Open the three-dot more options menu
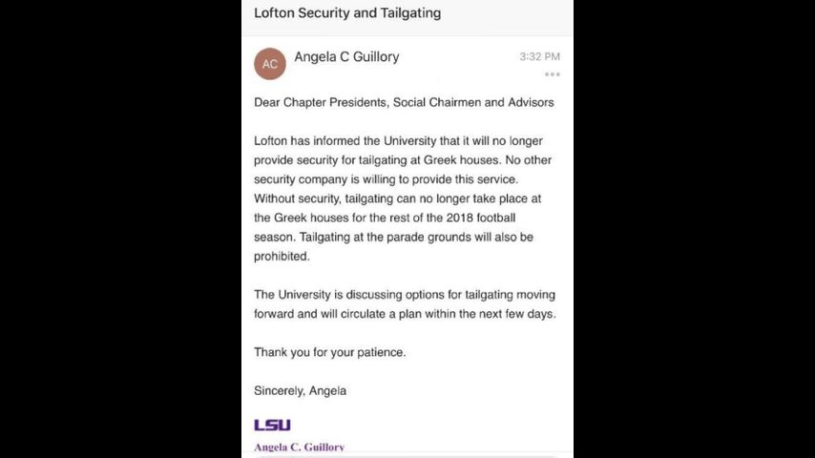This screenshot has width=815, height=458. 552,74
